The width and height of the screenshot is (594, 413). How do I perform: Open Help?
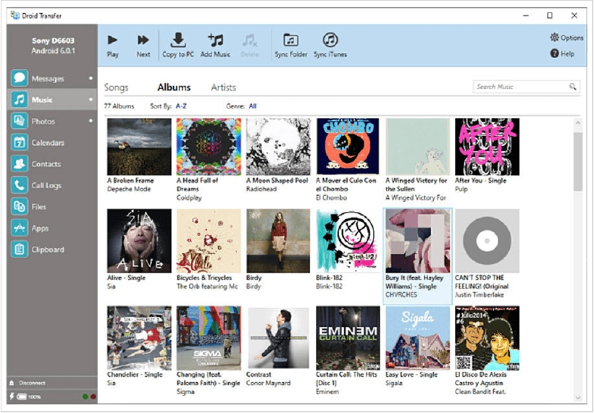(x=562, y=54)
